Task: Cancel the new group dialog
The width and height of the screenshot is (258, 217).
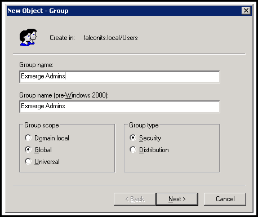Action: coord(225,199)
